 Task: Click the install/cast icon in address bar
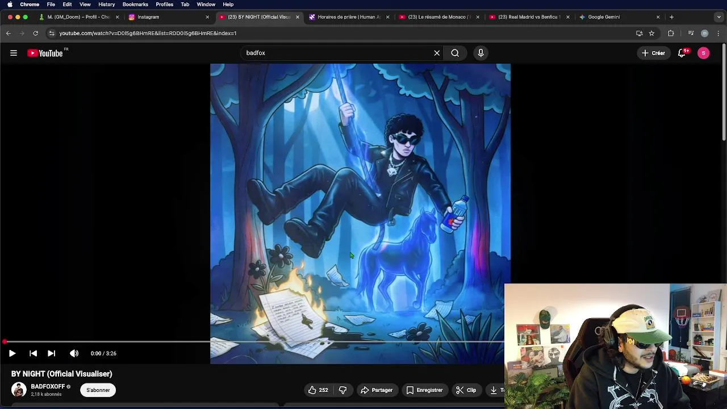(x=639, y=33)
